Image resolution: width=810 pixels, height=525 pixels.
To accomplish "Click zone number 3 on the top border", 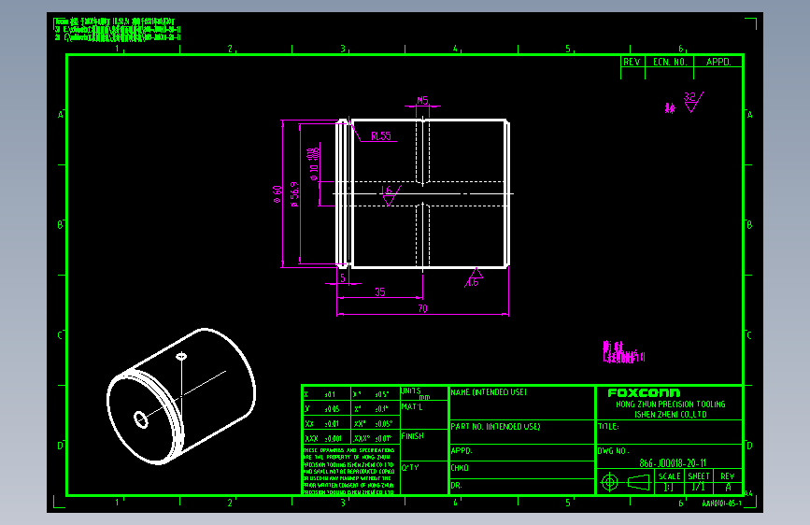I will coord(343,49).
